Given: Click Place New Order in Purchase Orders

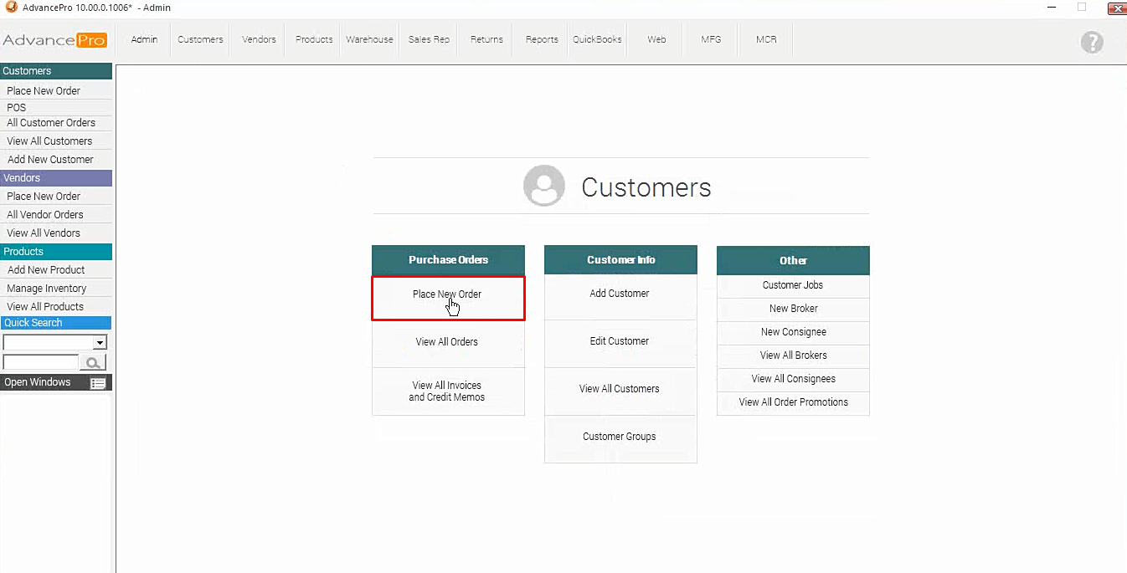Looking at the screenshot, I should [447, 294].
